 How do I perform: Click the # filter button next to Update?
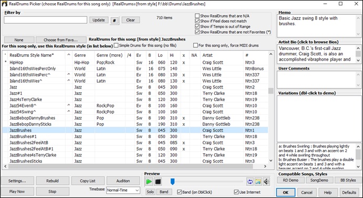[114, 21]
